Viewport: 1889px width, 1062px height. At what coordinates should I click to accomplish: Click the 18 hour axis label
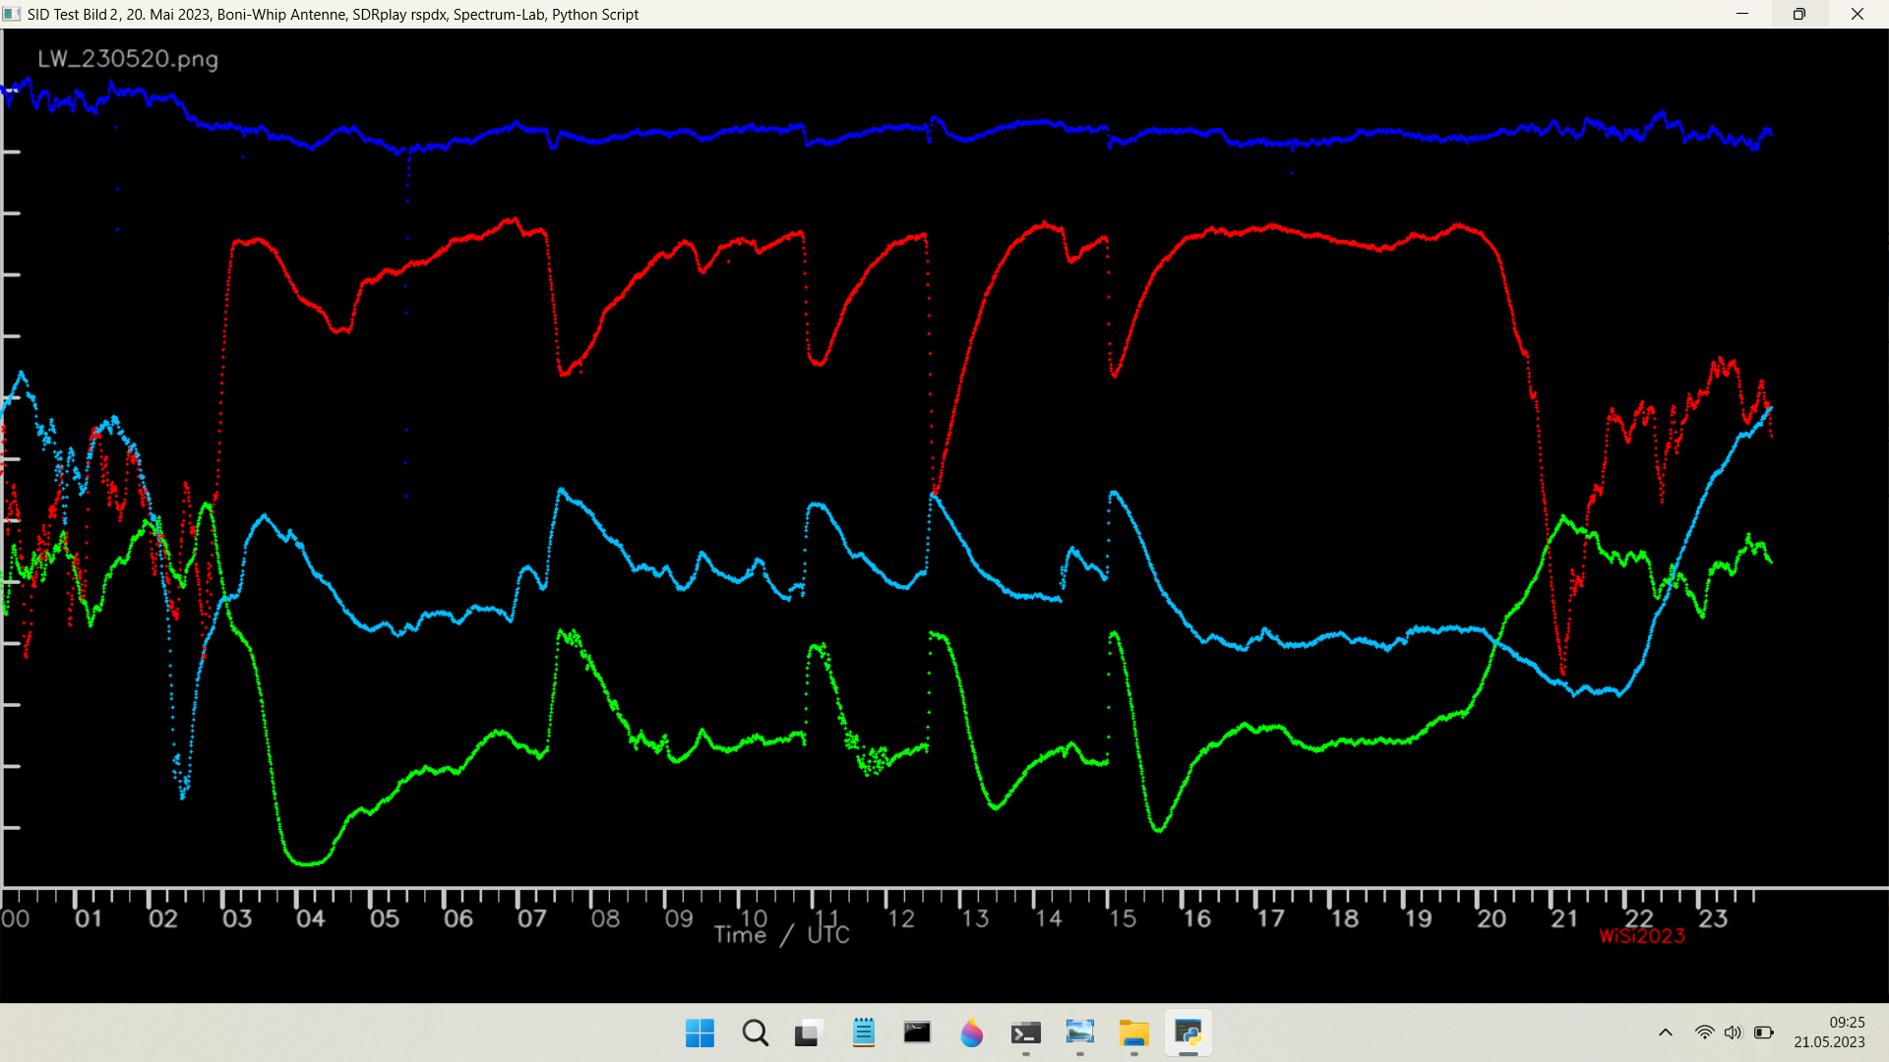(x=1345, y=918)
